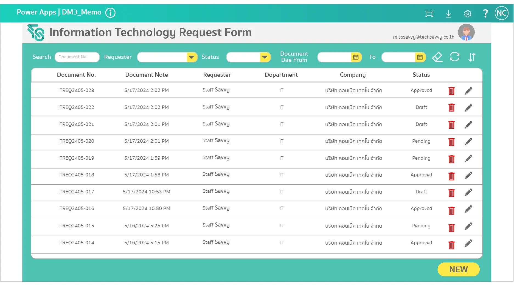Expand the Status selector arrow
The height and width of the screenshot is (286, 514).
pos(264,57)
